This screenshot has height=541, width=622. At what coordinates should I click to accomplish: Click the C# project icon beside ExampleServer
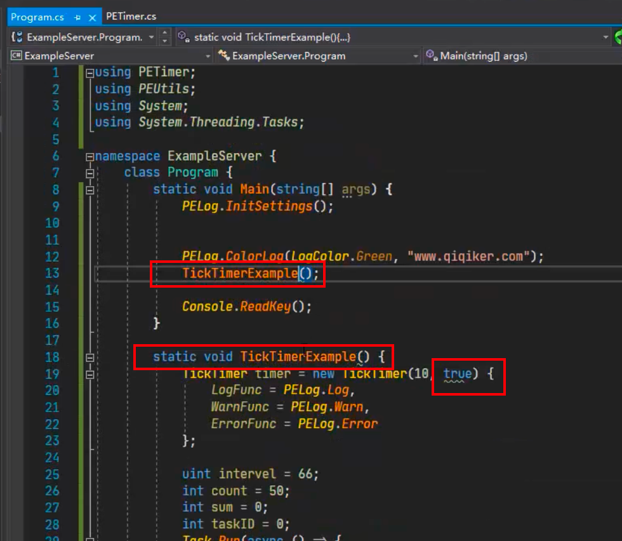click(17, 56)
